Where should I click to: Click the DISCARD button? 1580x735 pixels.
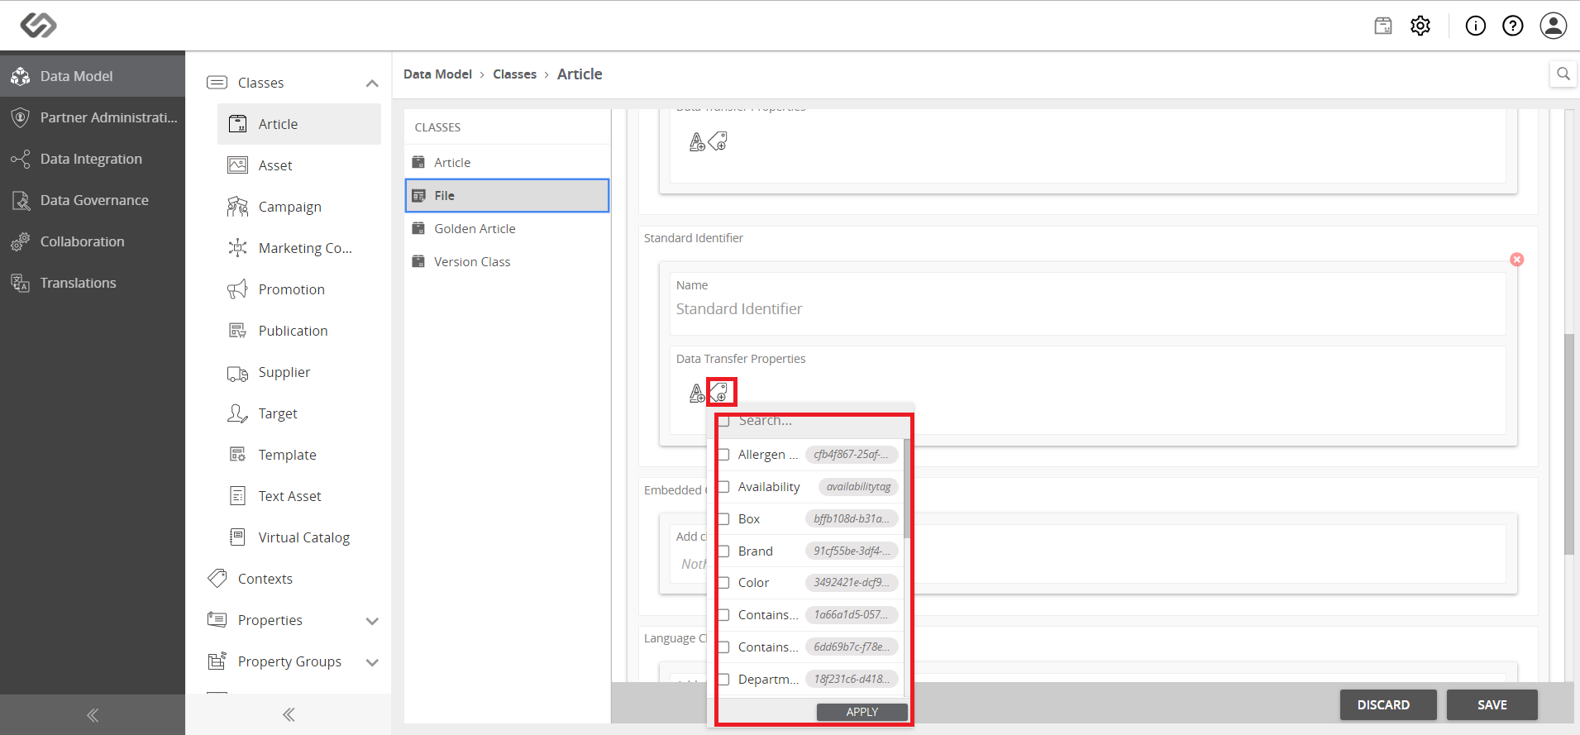pyautogui.click(x=1388, y=705)
